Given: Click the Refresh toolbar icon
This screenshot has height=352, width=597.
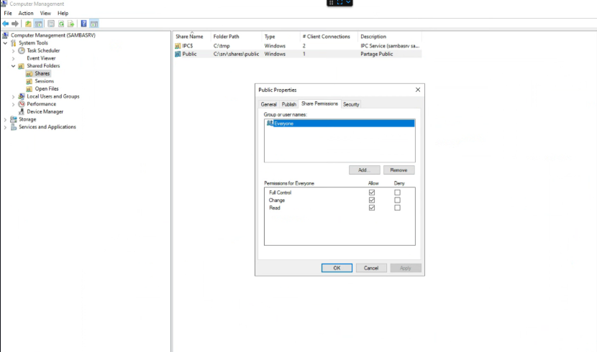Looking at the screenshot, I should click(61, 24).
